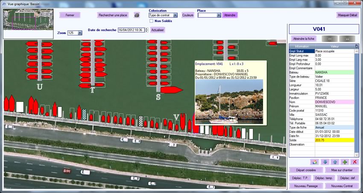Click detail table scrollbar down arrow

click(356, 155)
